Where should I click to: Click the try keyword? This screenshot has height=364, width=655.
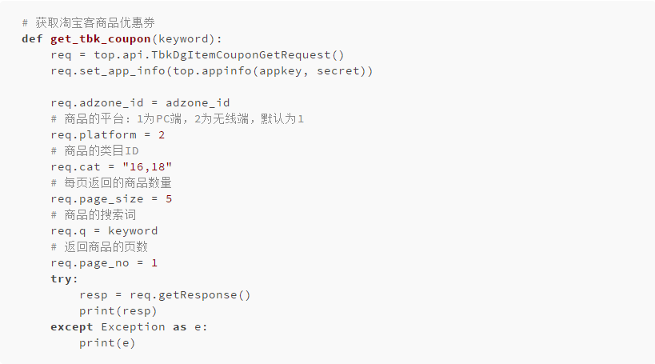click(x=64, y=279)
